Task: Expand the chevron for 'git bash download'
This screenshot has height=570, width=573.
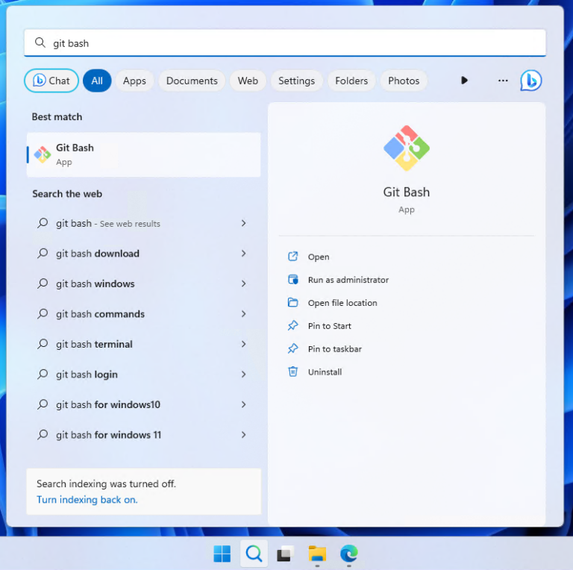Action: pos(244,253)
